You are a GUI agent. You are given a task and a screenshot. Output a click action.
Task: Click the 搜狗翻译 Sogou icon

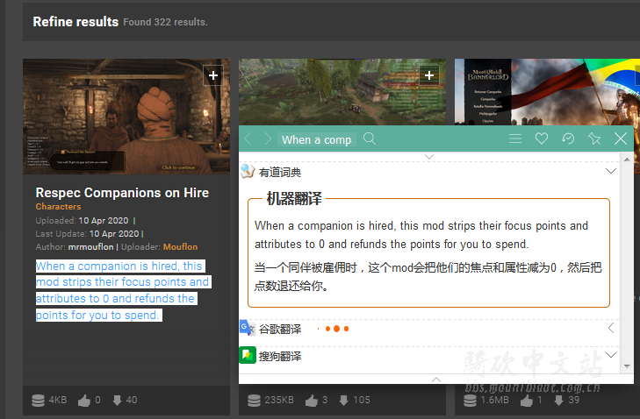point(248,355)
